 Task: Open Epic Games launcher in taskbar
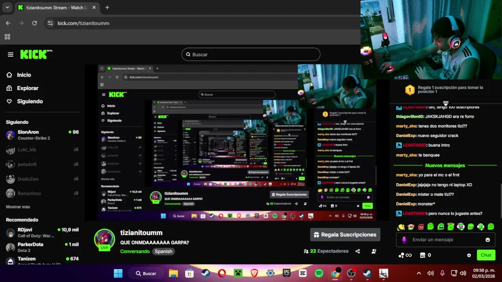287,273
